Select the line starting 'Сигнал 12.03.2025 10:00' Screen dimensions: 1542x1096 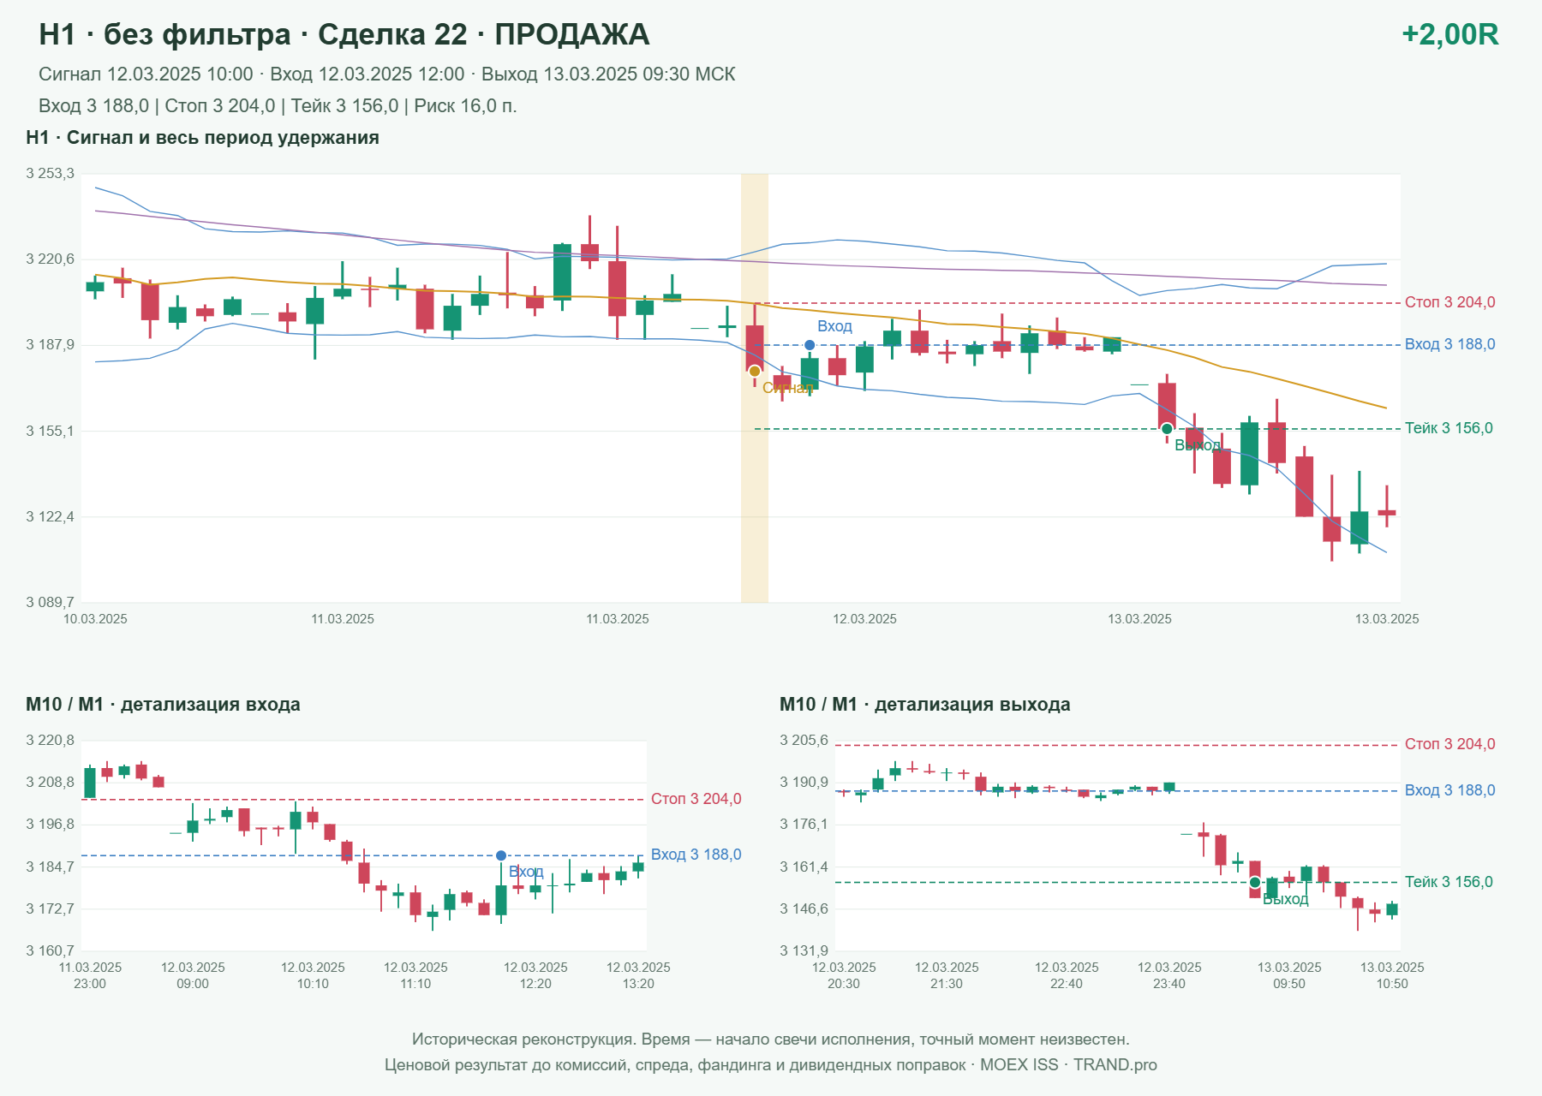(x=387, y=74)
